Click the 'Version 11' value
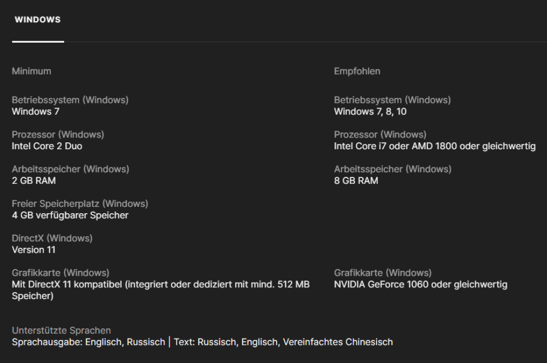This screenshot has width=547, height=363. pos(34,250)
